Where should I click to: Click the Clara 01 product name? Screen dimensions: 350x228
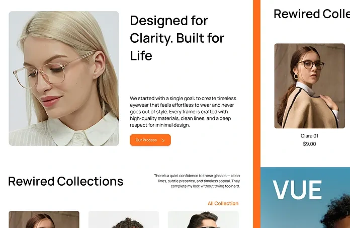coord(309,136)
